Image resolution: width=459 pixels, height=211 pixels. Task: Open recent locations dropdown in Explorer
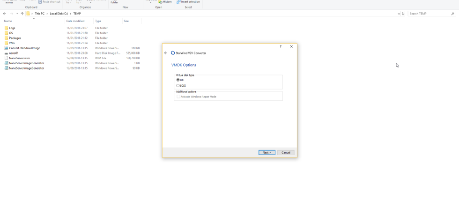point(17,14)
